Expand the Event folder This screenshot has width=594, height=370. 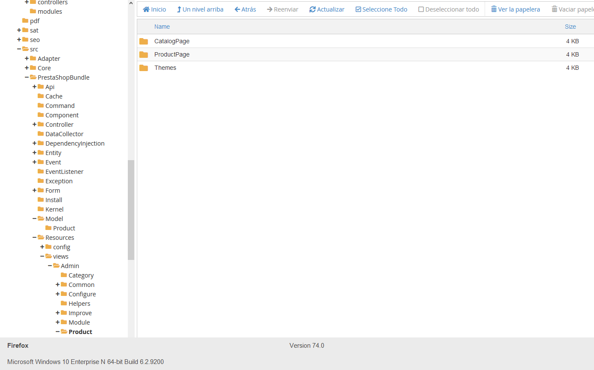tap(34, 162)
